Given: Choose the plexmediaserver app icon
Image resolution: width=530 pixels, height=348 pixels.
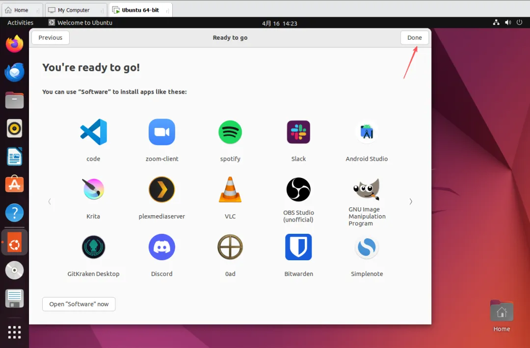Looking at the screenshot, I should [x=162, y=189].
